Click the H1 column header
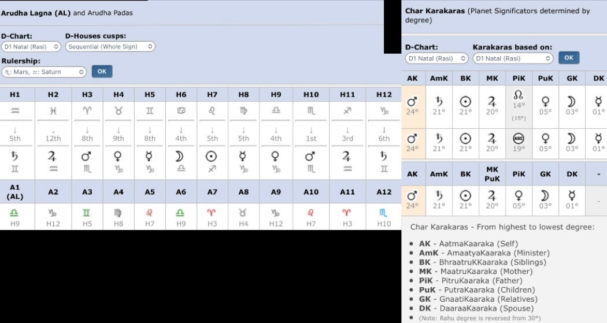This screenshot has height=323, width=607. tap(15, 95)
